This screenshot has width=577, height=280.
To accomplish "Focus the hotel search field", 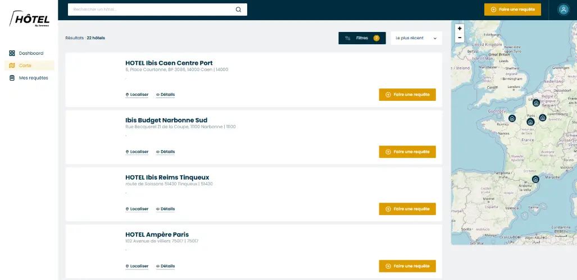I will 152,10.
